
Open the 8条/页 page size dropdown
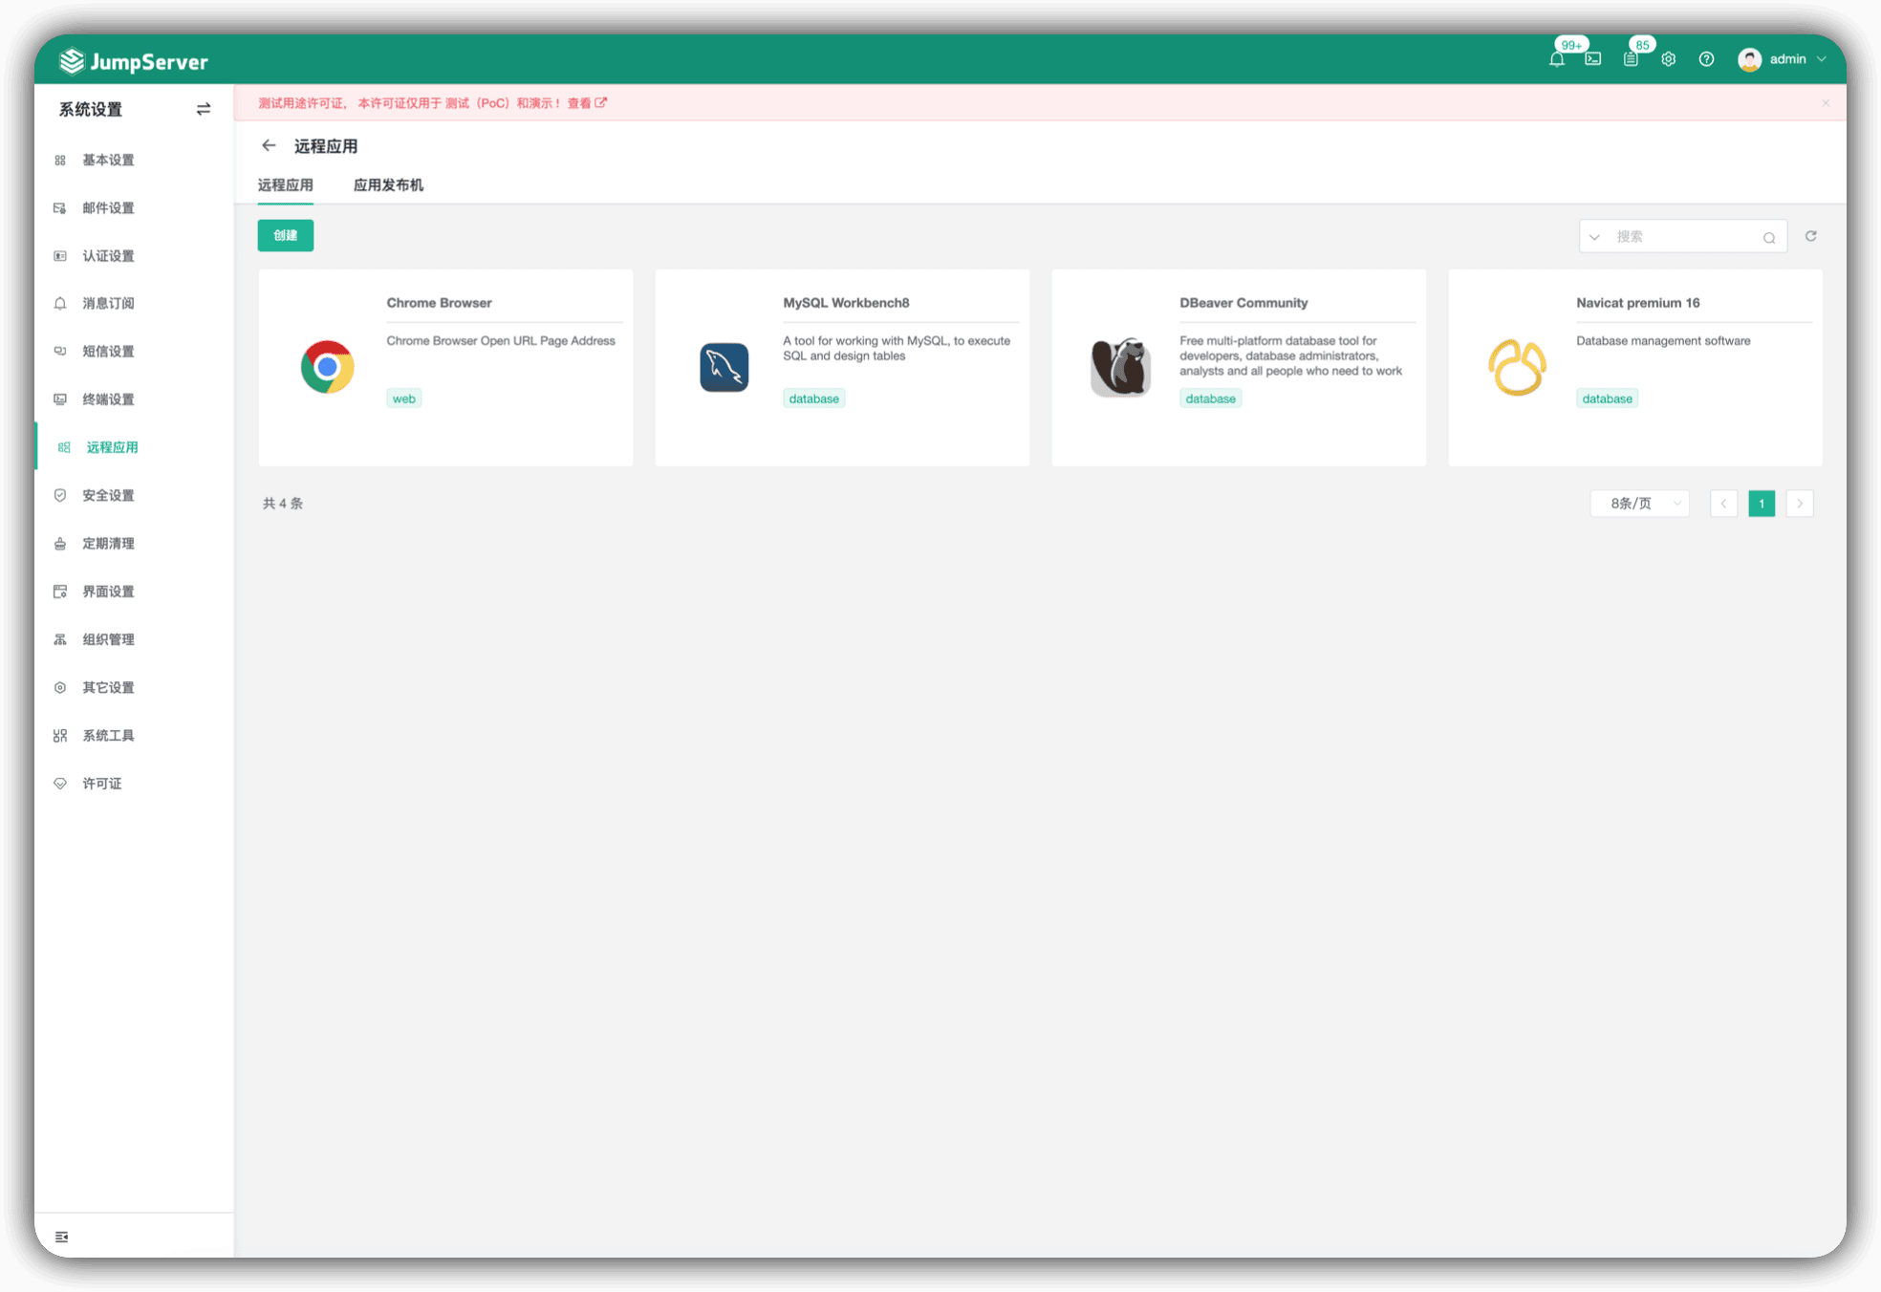tap(1640, 504)
